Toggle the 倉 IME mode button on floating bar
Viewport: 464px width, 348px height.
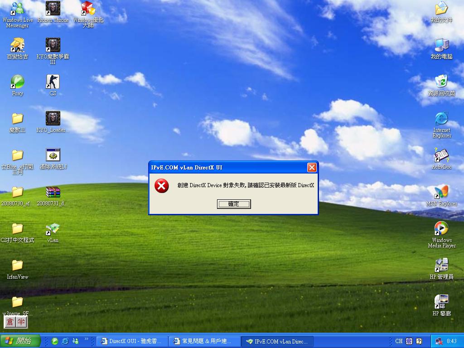click(x=10, y=322)
